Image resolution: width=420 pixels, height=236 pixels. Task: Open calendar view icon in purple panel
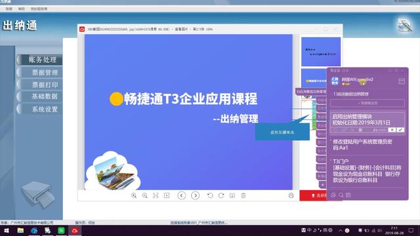click(401, 81)
